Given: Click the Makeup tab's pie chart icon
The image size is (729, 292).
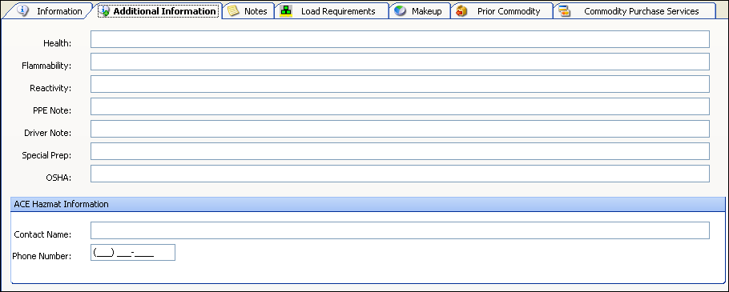Looking at the screenshot, I should [x=400, y=10].
